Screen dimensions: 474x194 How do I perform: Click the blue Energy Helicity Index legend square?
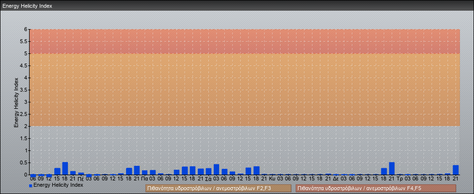[x=31, y=186]
